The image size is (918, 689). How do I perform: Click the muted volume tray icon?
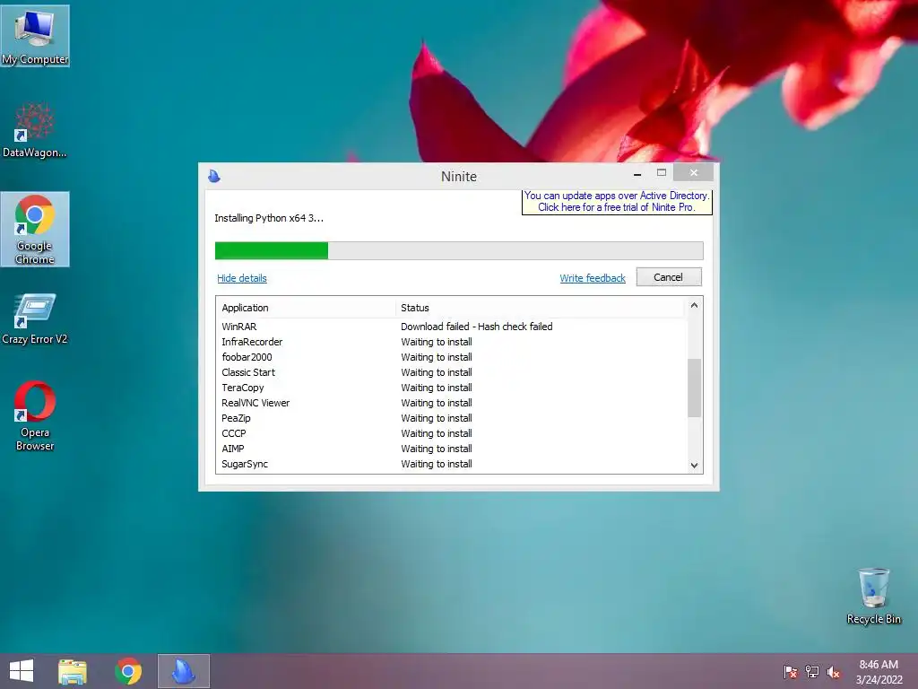coord(834,672)
